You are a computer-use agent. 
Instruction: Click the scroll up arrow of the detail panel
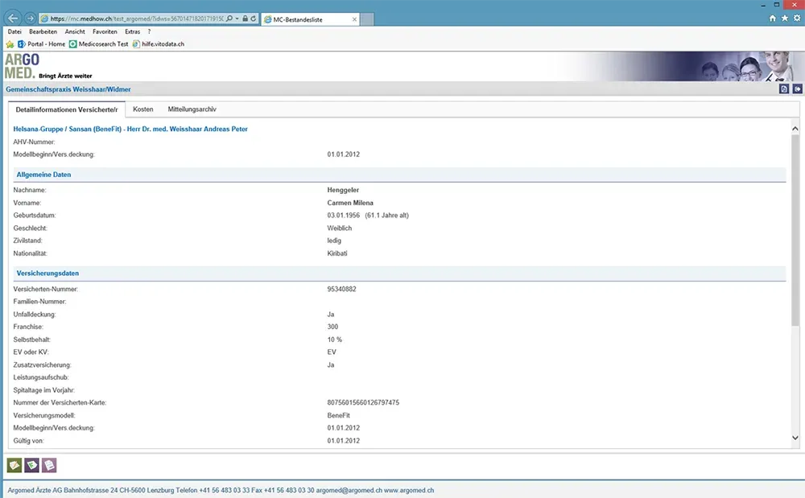(x=795, y=129)
